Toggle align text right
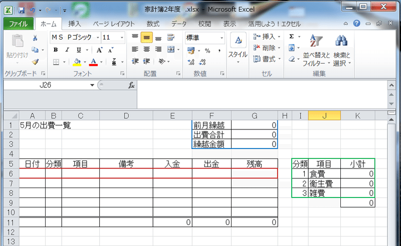Screen dimensions: 401x246 click(158, 49)
